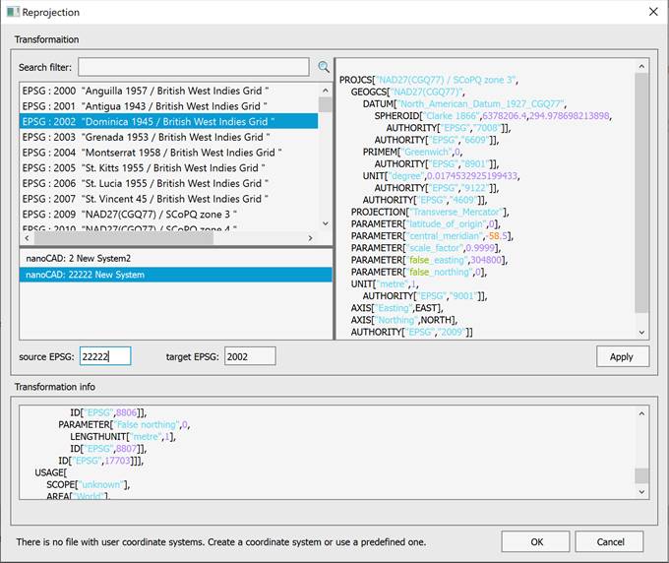Click the source EPSG input field
Viewport: 669px width, 563px height.
pyautogui.click(x=104, y=356)
